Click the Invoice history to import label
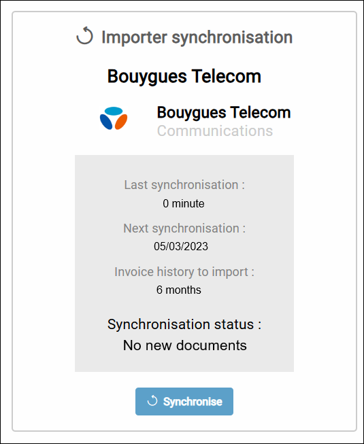The height and width of the screenshot is (444, 364). [184, 272]
